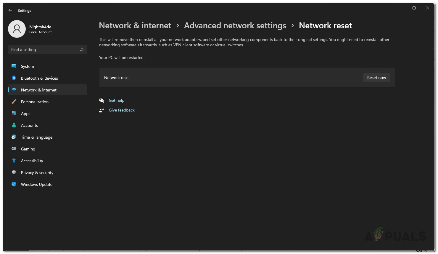Open Personalization settings
The image size is (438, 254).
14,101
